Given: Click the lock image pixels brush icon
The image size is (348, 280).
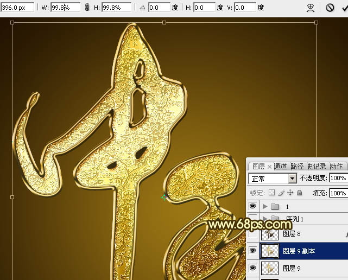Looking at the screenshot, I should [x=281, y=193].
